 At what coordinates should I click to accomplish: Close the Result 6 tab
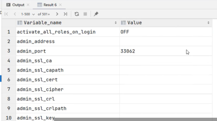pyautogui.click(x=60, y=5)
